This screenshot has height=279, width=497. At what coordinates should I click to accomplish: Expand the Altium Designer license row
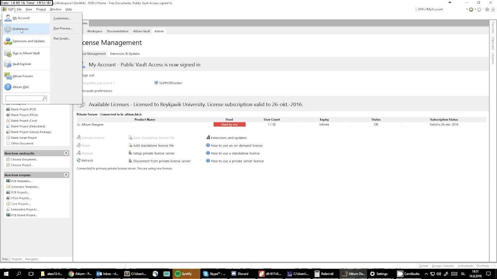point(78,125)
